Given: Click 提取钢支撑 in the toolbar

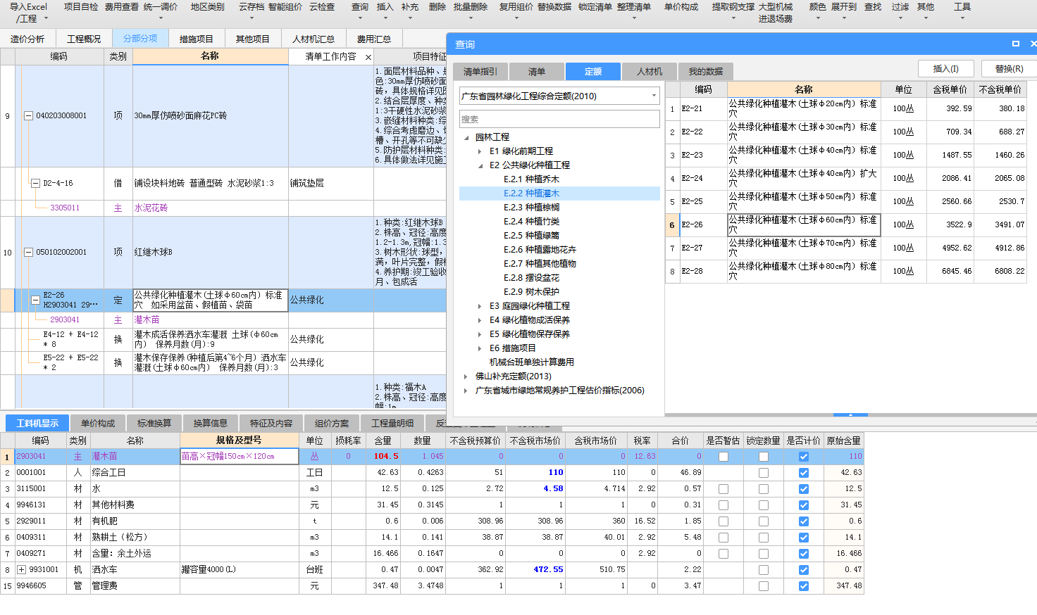Looking at the screenshot, I should click(733, 7).
